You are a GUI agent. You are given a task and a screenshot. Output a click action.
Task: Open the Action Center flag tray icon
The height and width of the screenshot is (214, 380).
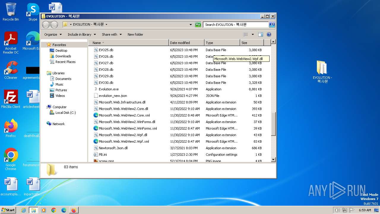click(351, 210)
